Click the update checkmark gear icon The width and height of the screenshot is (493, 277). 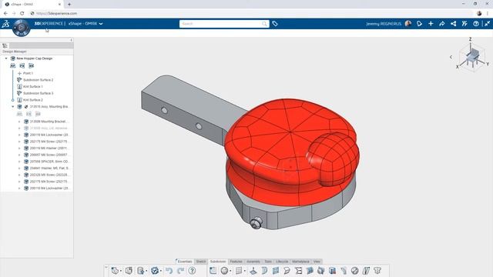(154, 270)
